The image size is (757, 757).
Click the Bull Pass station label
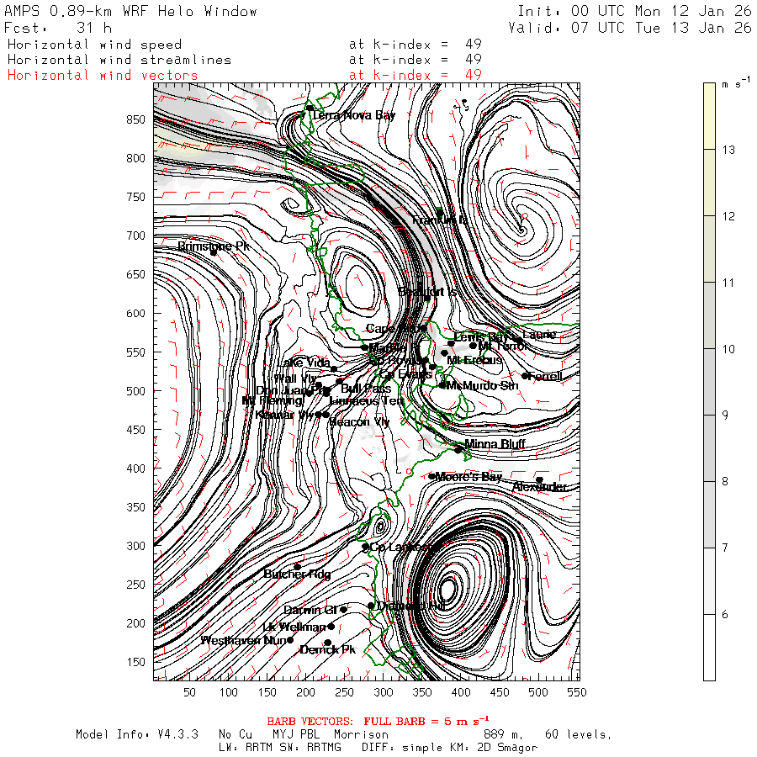366,388
